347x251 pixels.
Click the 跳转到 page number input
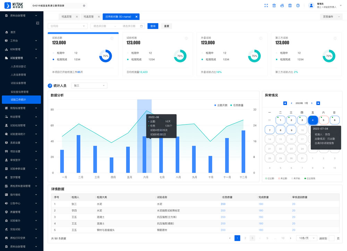pyautogui.click(x=331, y=238)
